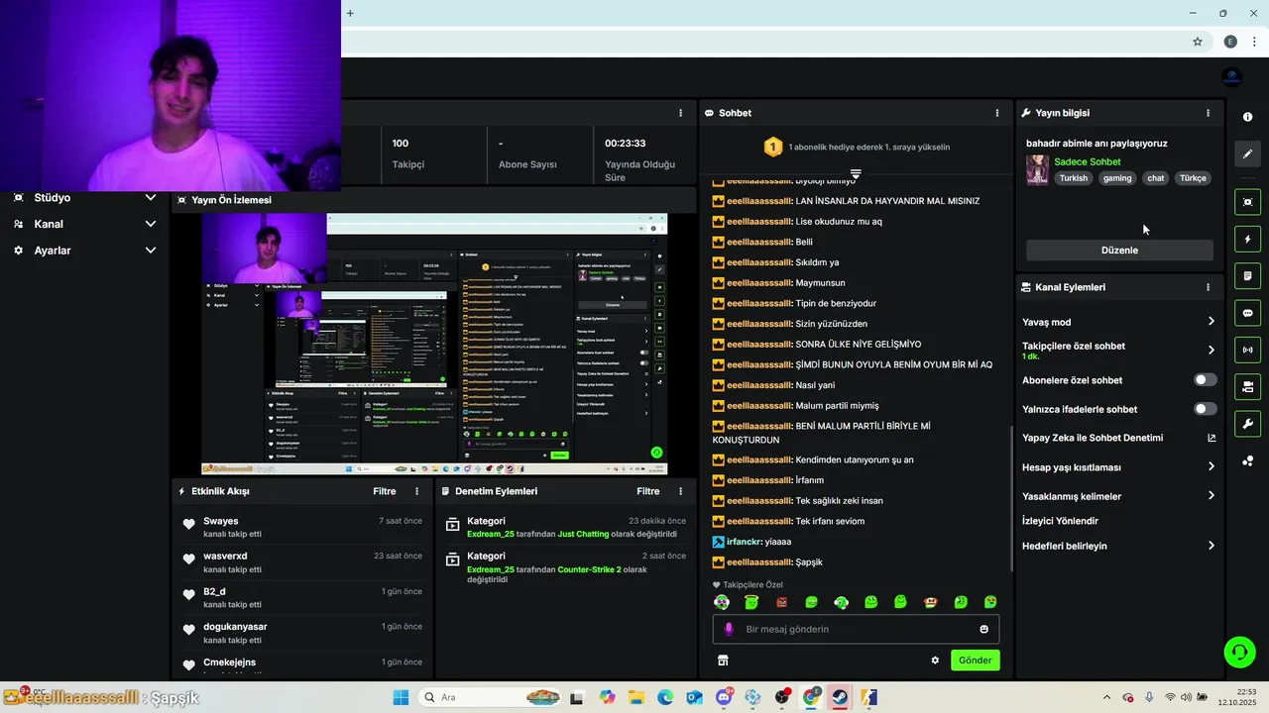Toggle the channel actions panel icon

(1247, 386)
